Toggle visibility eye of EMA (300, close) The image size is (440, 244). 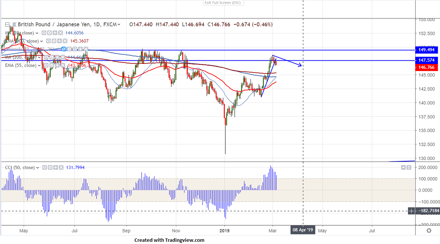(x=49, y=41)
